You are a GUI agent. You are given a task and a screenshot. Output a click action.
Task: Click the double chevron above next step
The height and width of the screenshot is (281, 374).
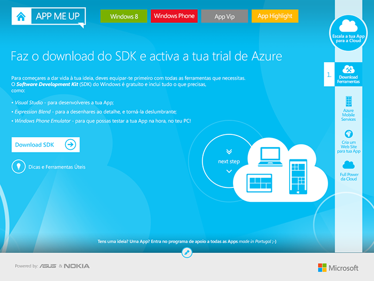tap(229, 151)
